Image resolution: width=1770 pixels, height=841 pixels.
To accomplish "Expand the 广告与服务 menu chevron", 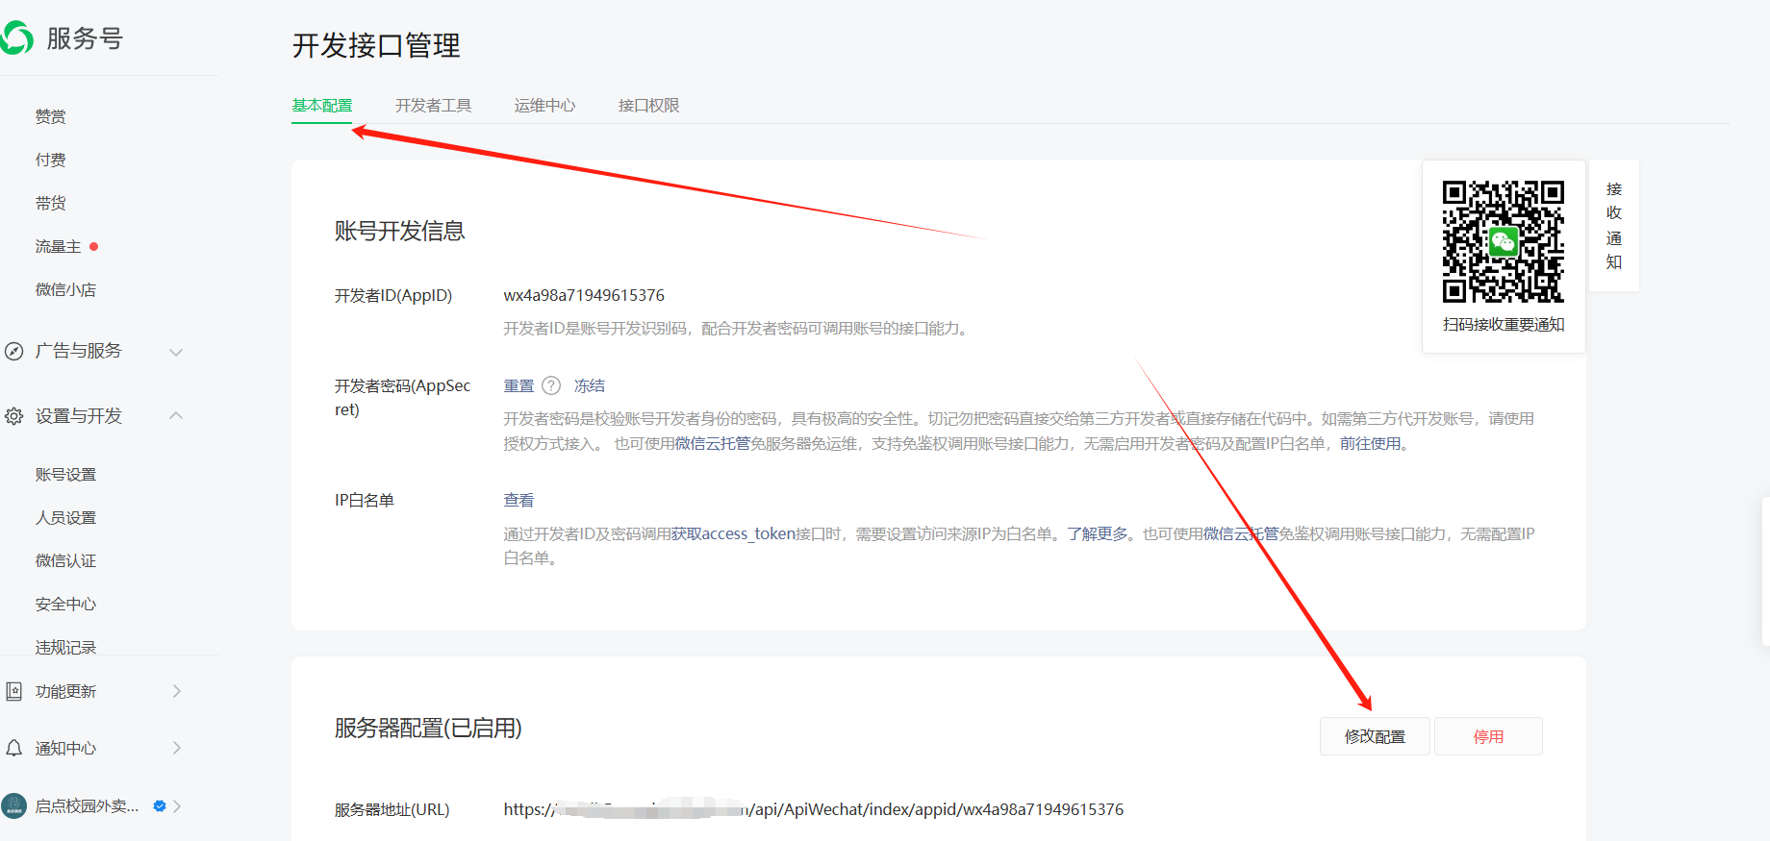I will 176,352.
